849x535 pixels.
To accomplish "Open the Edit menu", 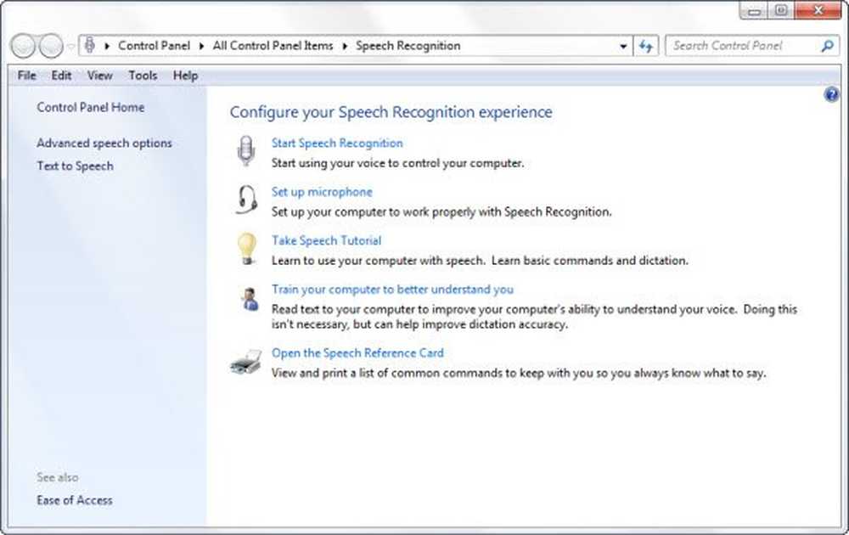I will click(x=61, y=76).
